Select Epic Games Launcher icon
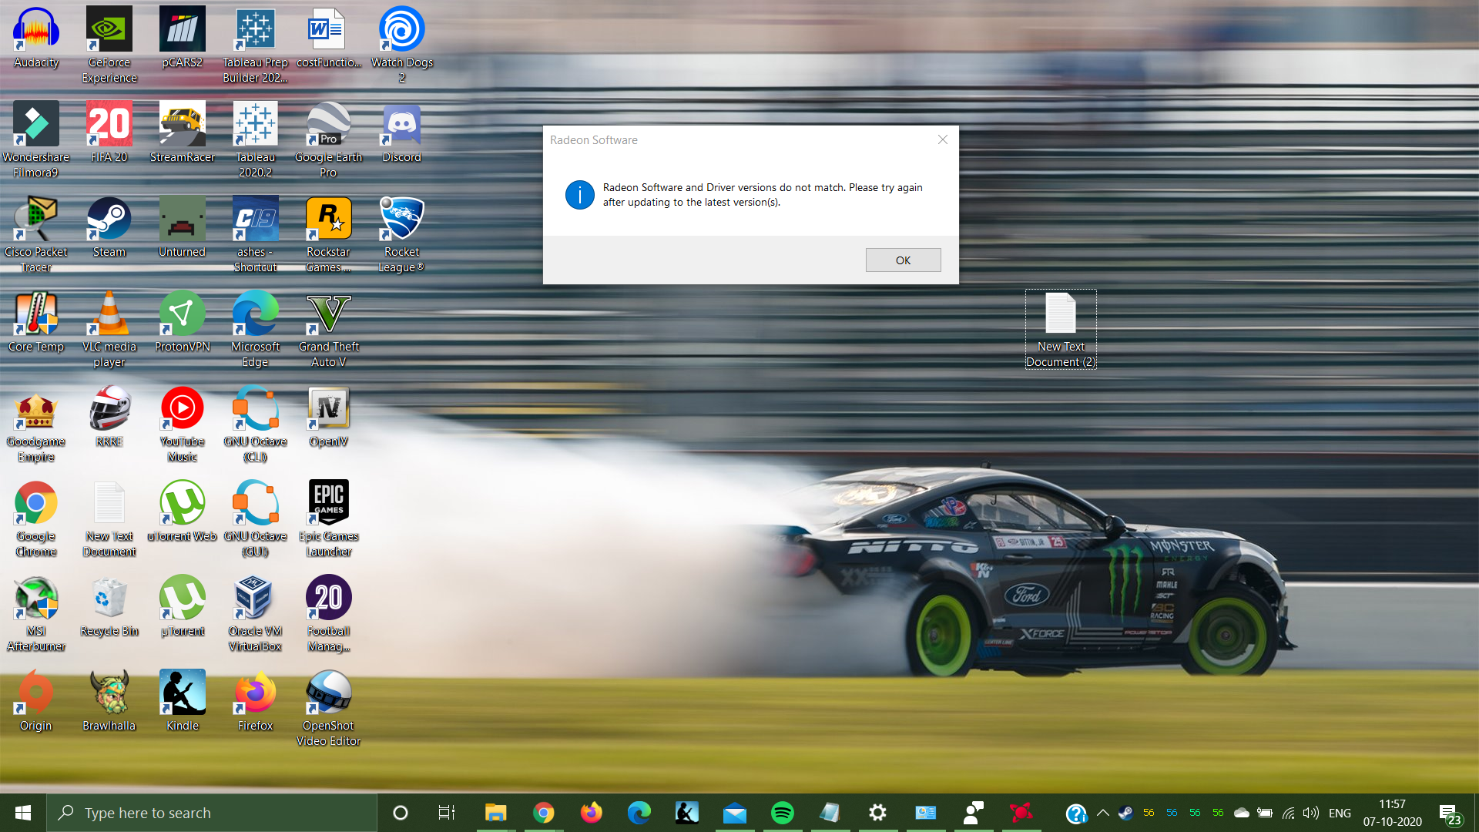The width and height of the screenshot is (1479, 832). pos(329,518)
